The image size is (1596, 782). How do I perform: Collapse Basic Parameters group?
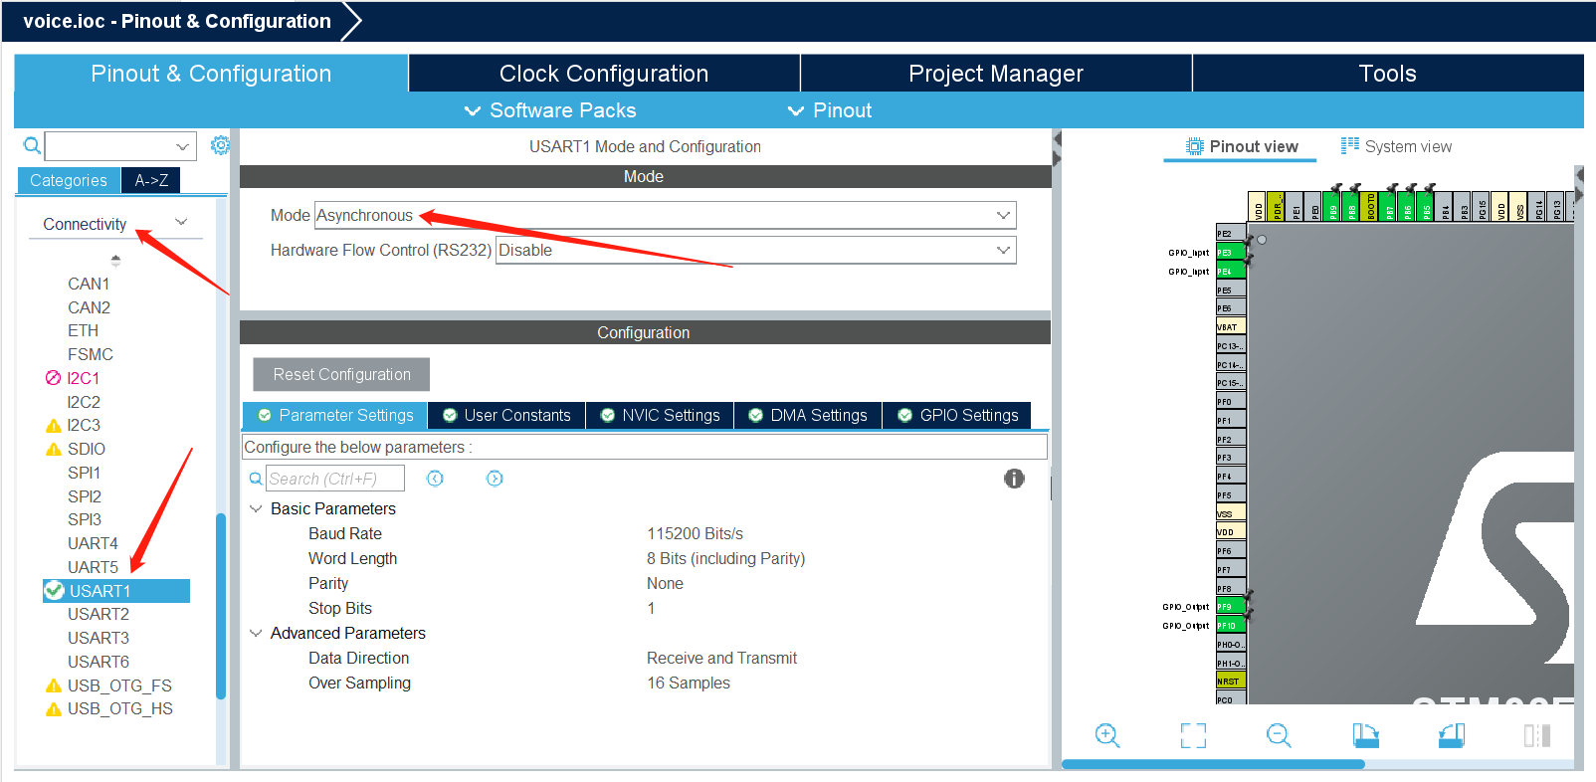[x=256, y=508]
